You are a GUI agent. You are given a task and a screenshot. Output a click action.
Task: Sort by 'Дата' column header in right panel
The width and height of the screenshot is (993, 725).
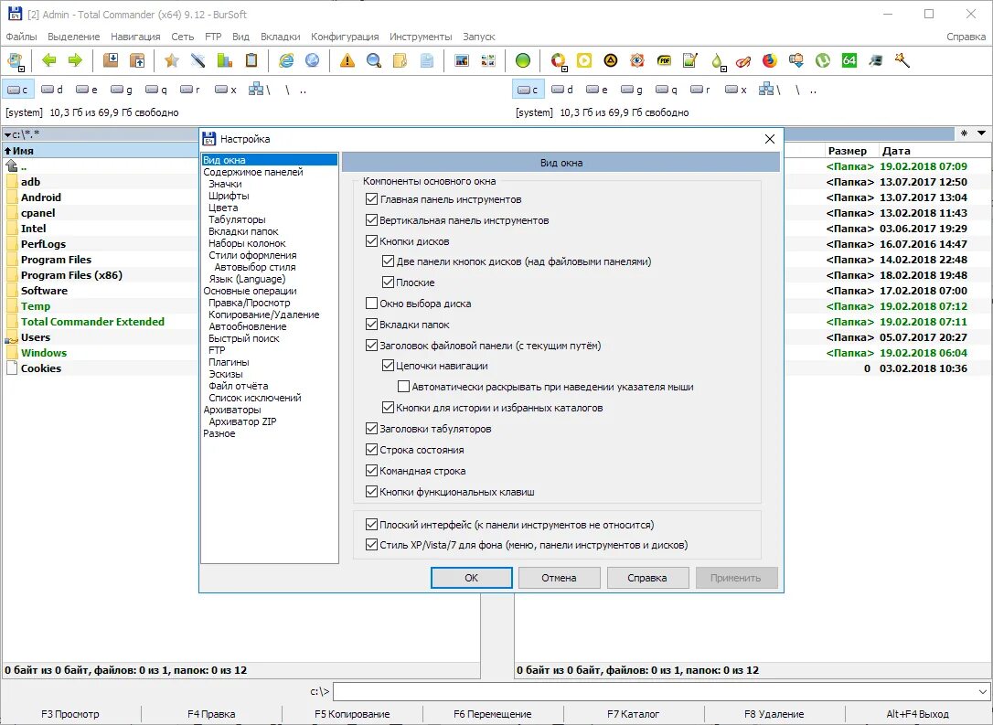pos(895,151)
